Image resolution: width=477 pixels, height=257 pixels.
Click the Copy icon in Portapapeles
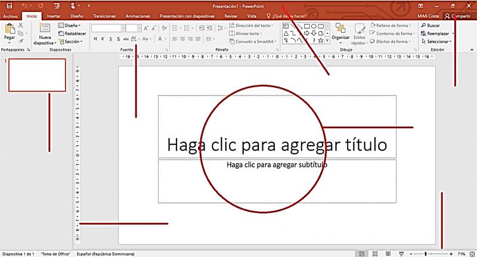(x=20, y=33)
